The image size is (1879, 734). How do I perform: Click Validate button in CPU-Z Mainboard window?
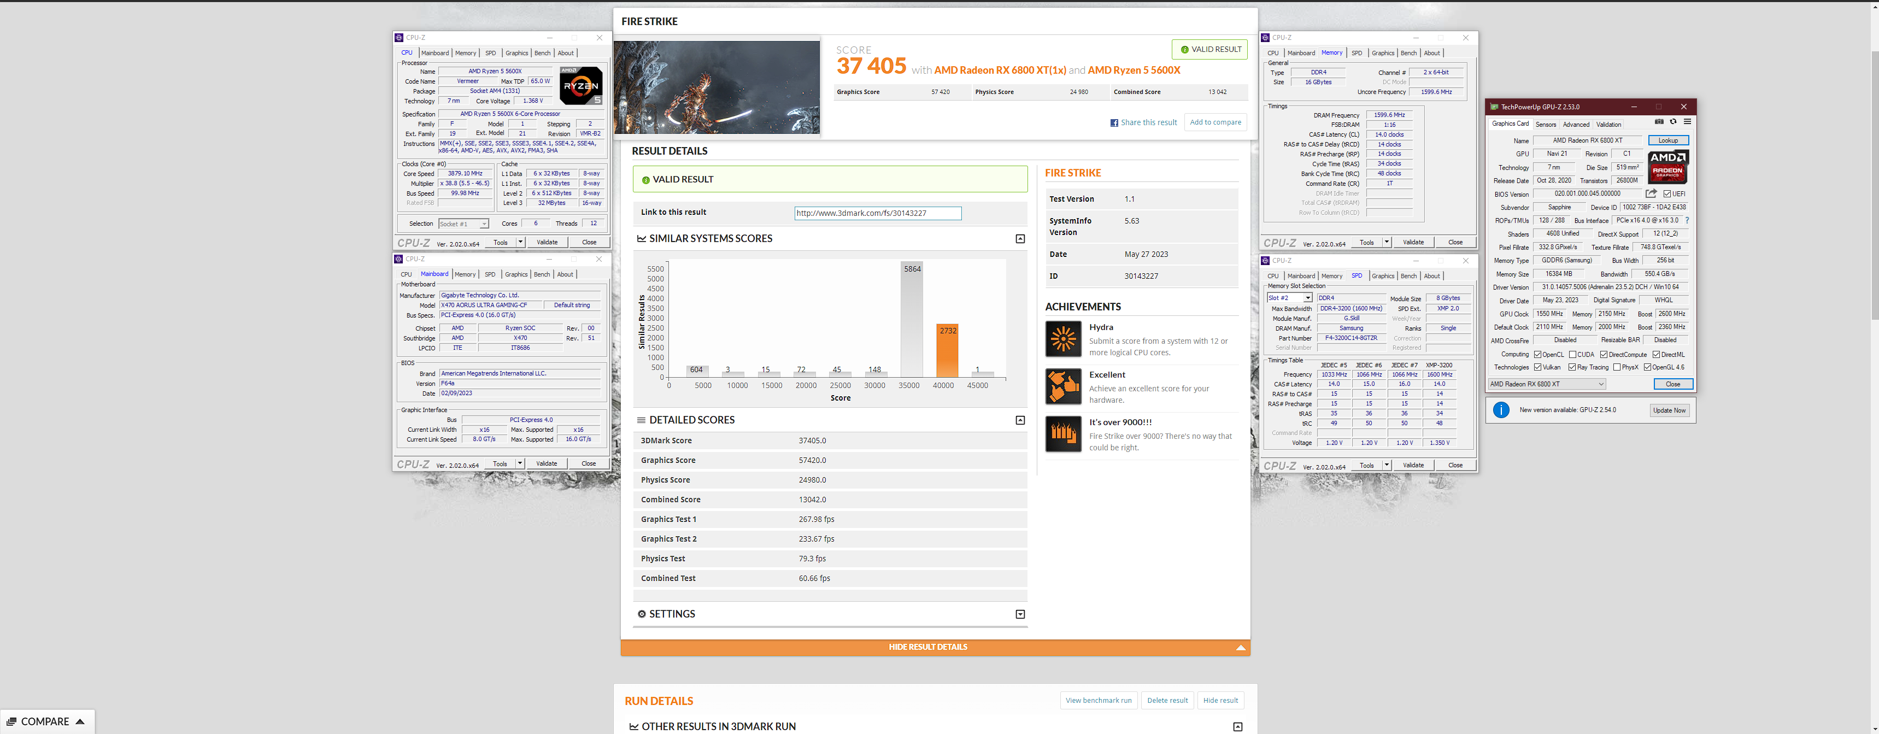547,463
